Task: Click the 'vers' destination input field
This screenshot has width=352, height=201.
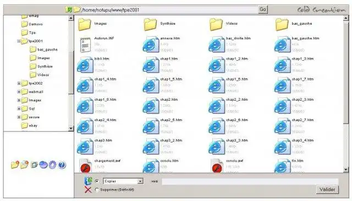Action: coord(250,181)
